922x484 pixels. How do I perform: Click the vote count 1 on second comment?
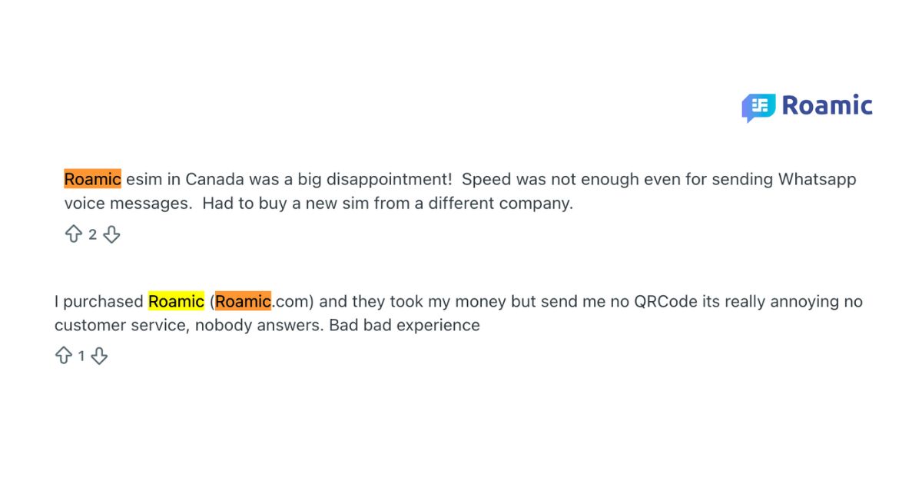click(81, 356)
